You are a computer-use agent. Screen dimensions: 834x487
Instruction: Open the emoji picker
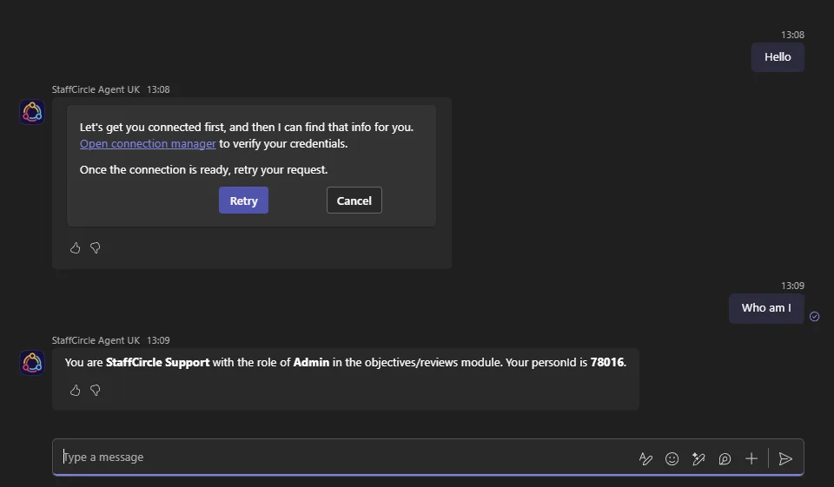pyautogui.click(x=672, y=458)
